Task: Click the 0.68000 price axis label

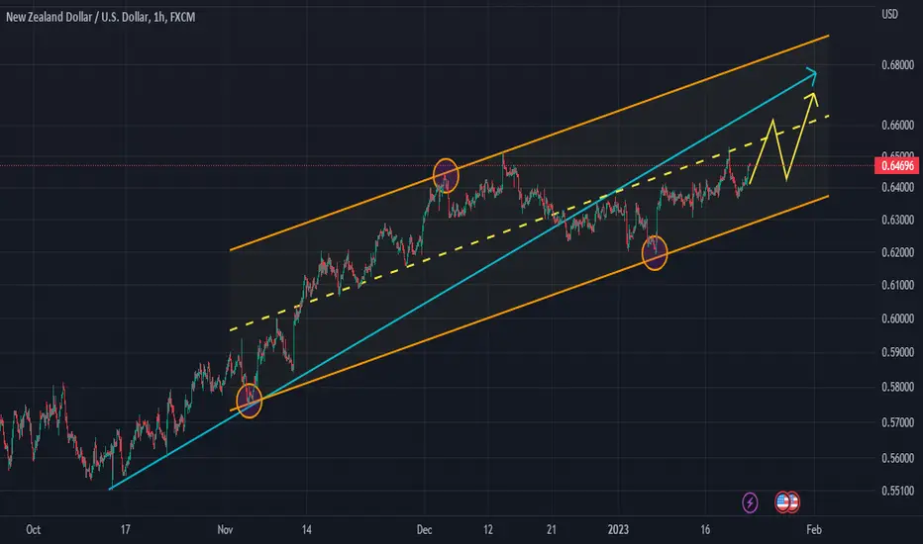Action: 897,64
